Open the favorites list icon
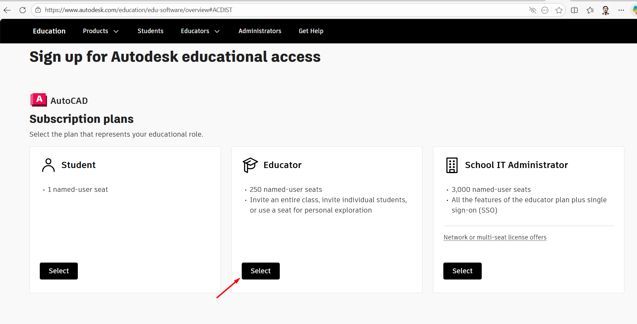The width and height of the screenshot is (637, 324). (x=590, y=10)
